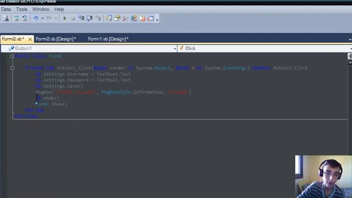Viewport: 352px width, 198px height.
Task: Open the Undo history dropdown arrow
Action: tap(42, 18)
